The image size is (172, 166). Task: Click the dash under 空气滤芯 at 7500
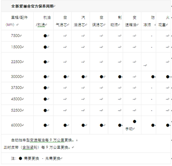point(64,36)
